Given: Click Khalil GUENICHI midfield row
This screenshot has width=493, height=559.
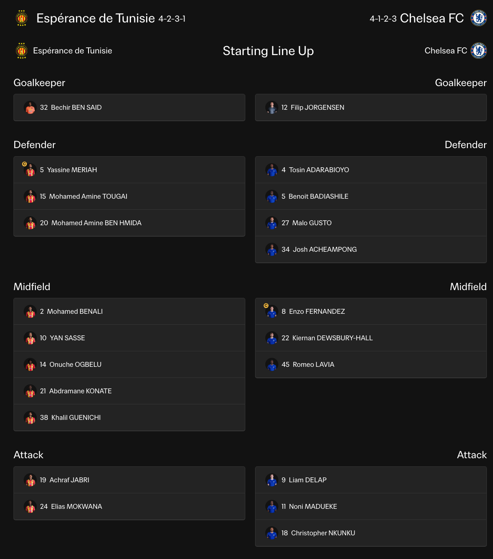Looking at the screenshot, I should (x=129, y=417).
